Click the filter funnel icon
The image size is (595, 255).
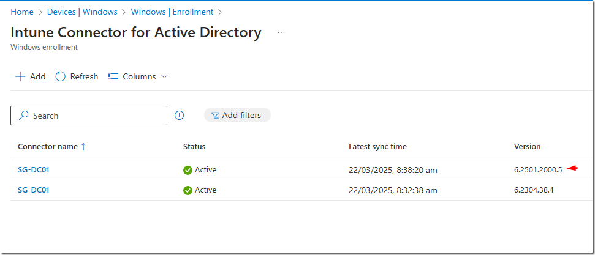click(215, 116)
